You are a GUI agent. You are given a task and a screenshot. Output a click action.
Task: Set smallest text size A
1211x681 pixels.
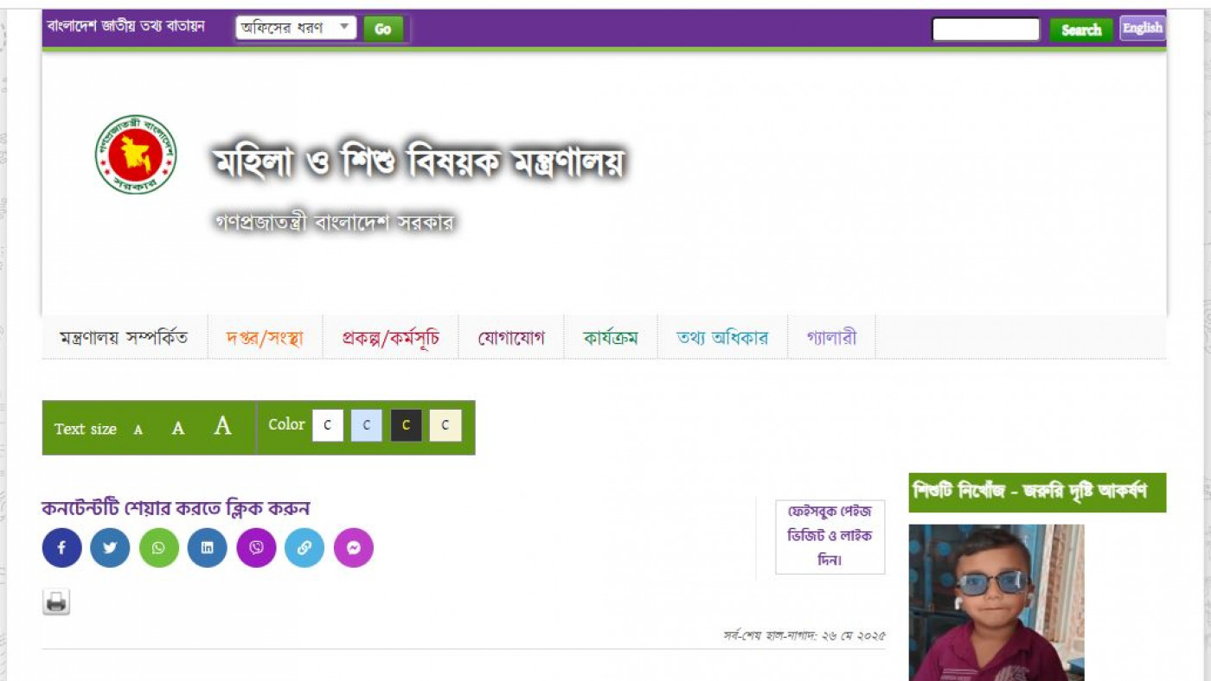[138, 430]
